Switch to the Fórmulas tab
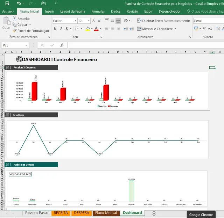Image resolution: width=224 pixels, height=218 pixels. click(x=98, y=12)
